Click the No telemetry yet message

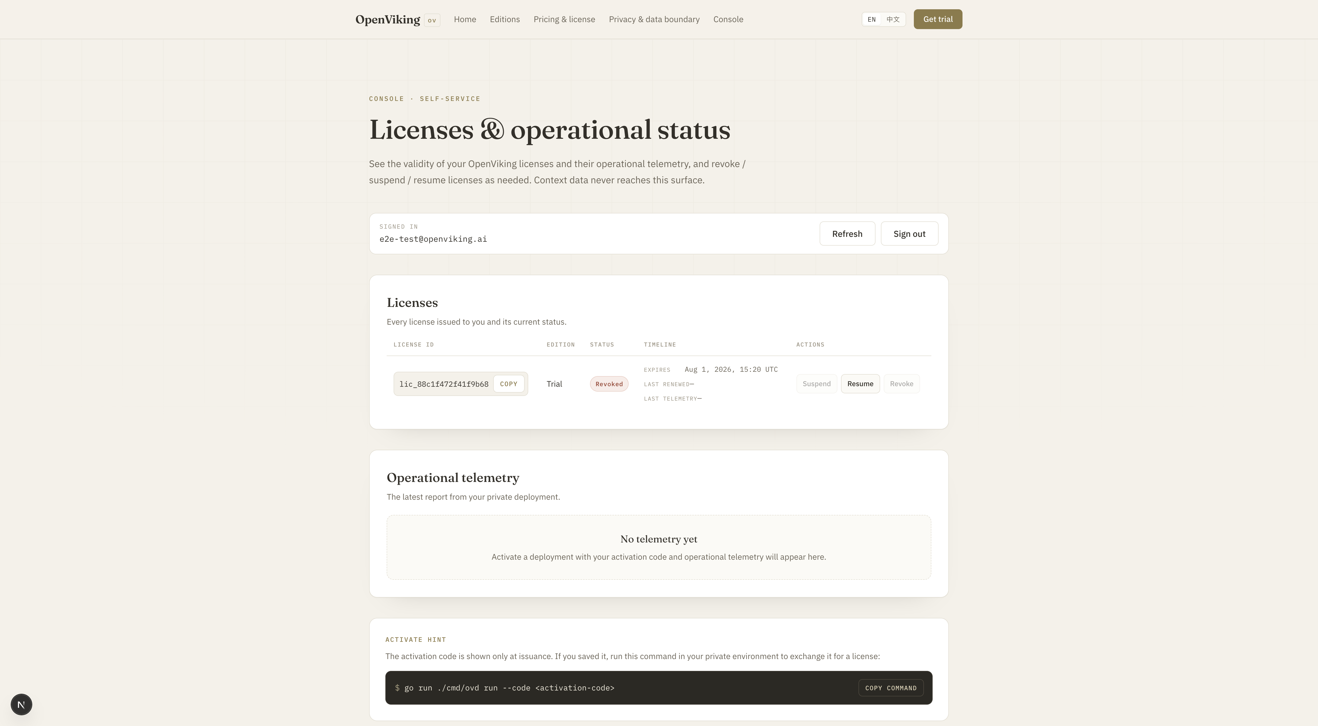[x=658, y=539]
